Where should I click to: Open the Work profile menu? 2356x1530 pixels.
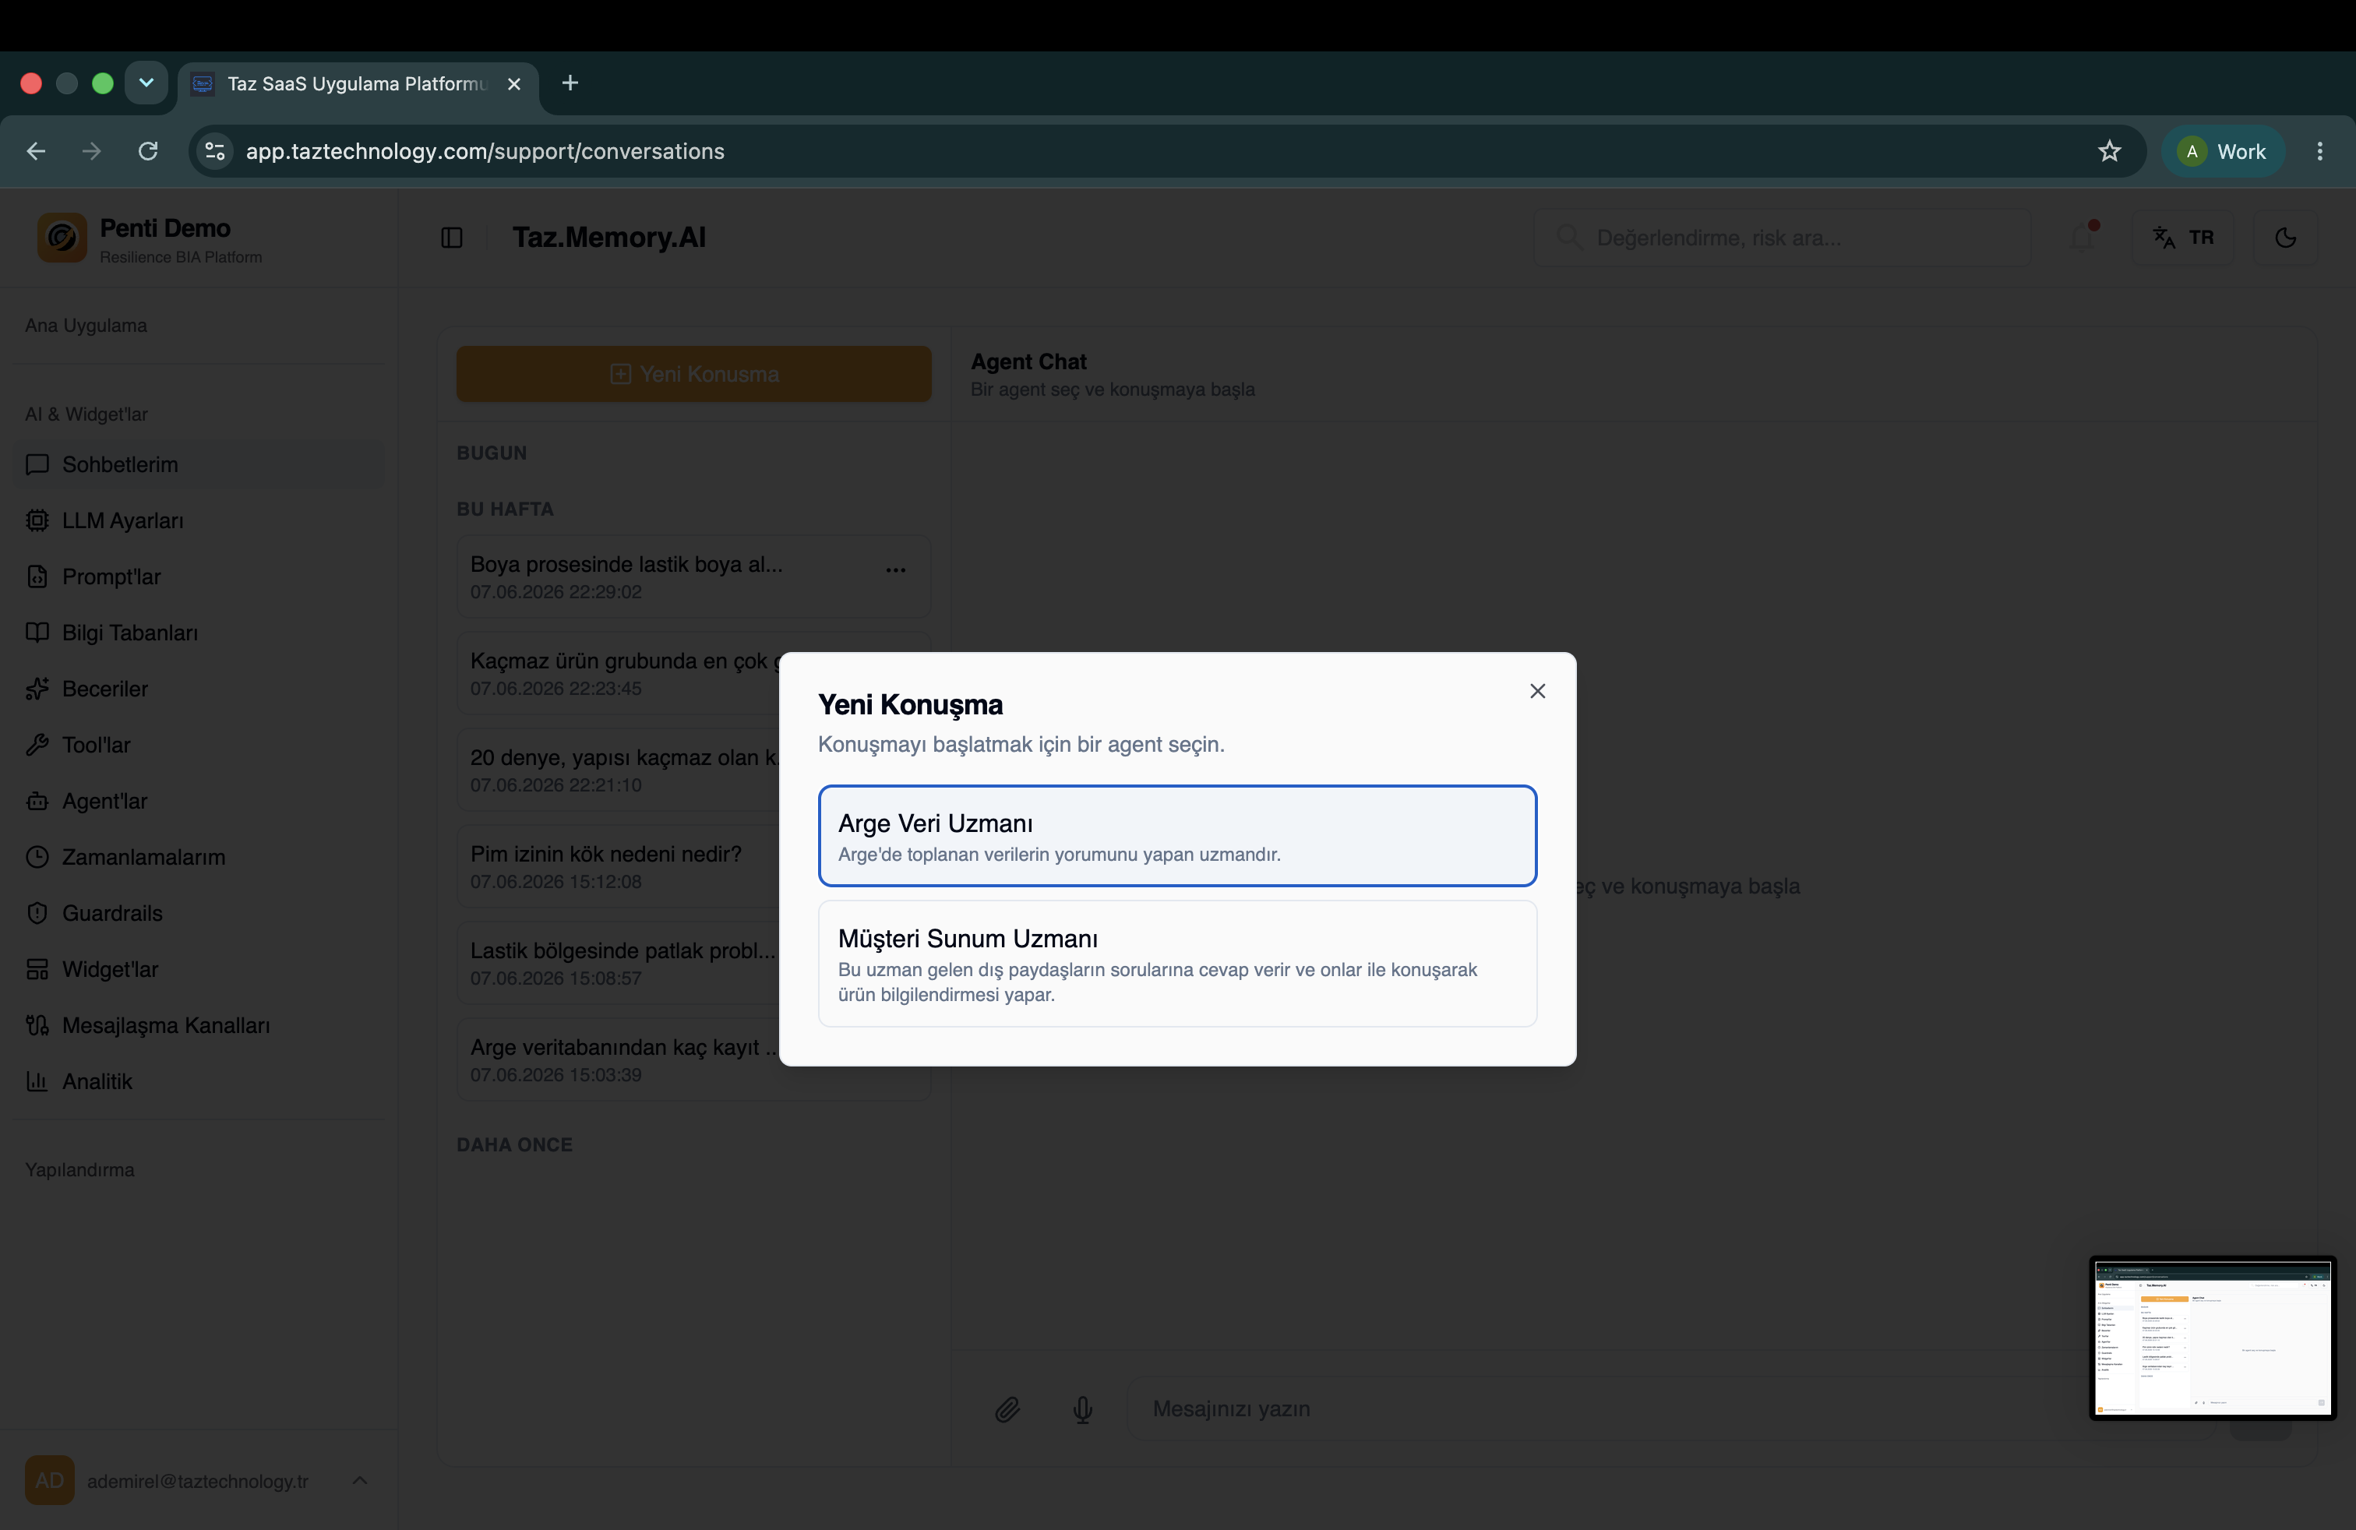(x=2222, y=151)
